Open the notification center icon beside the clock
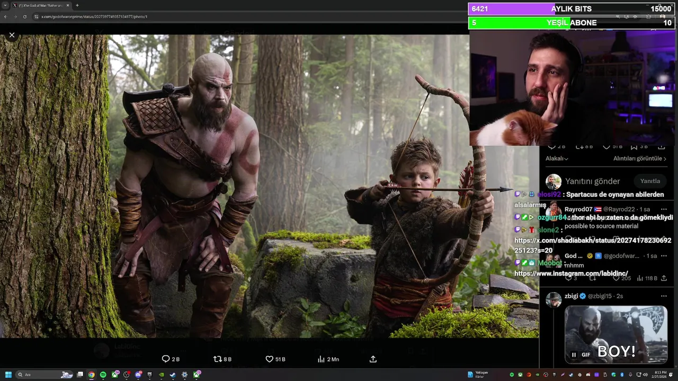This screenshot has height=381, width=678. (x=671, y=375)
